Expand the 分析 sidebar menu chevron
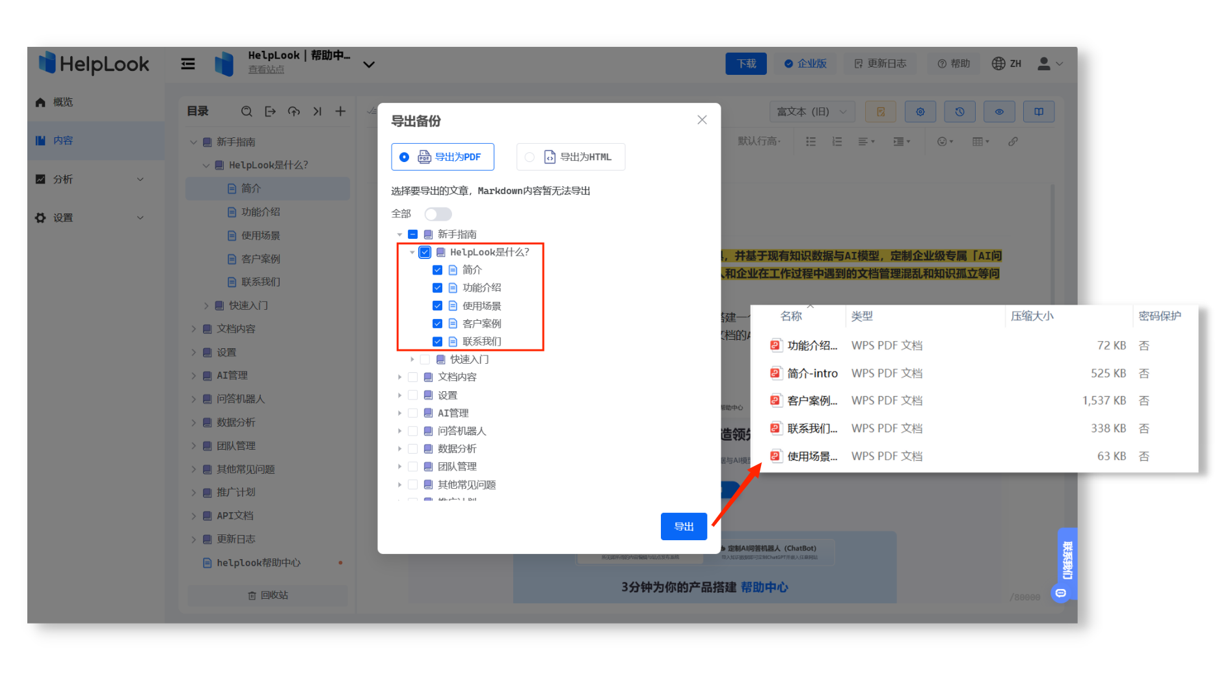This screenshot has height=673, width=1232. click(141, 179)
